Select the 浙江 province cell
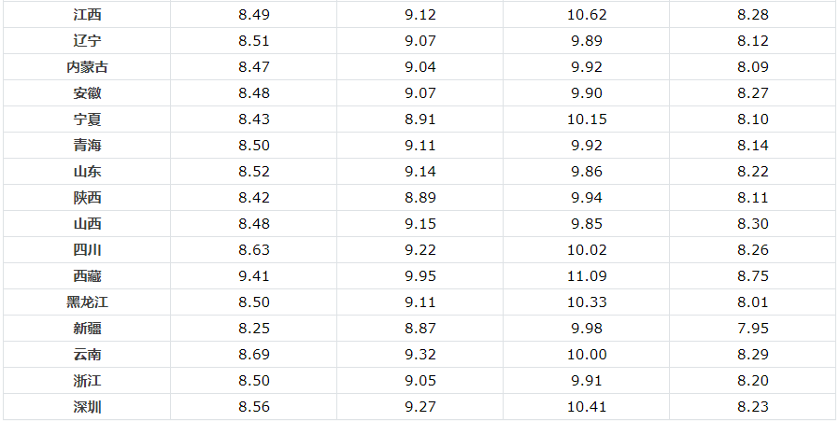839x421 pixels. pos(87,381)
